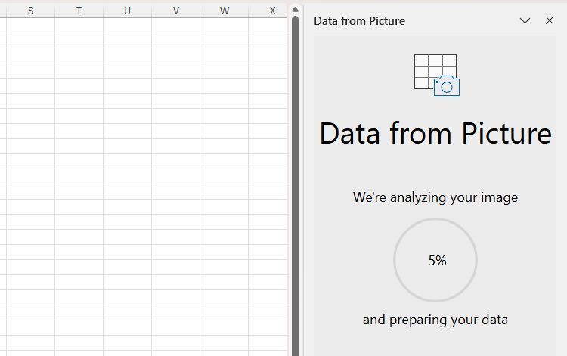567x356 pixels.
Task: Click the first cell under column S
Action: pyautogui.click(x=30, y=25)
